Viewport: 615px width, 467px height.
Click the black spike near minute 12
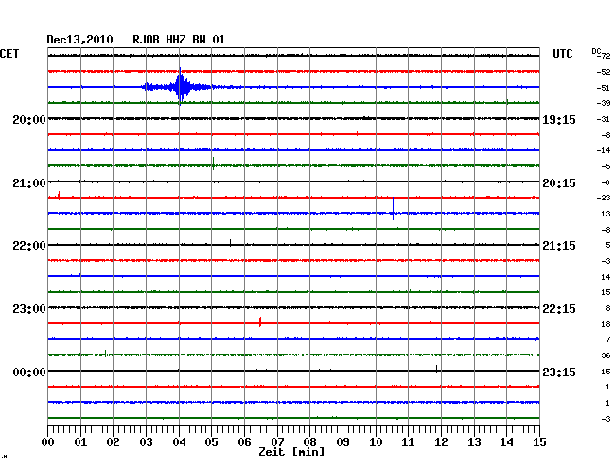point(436,369)
